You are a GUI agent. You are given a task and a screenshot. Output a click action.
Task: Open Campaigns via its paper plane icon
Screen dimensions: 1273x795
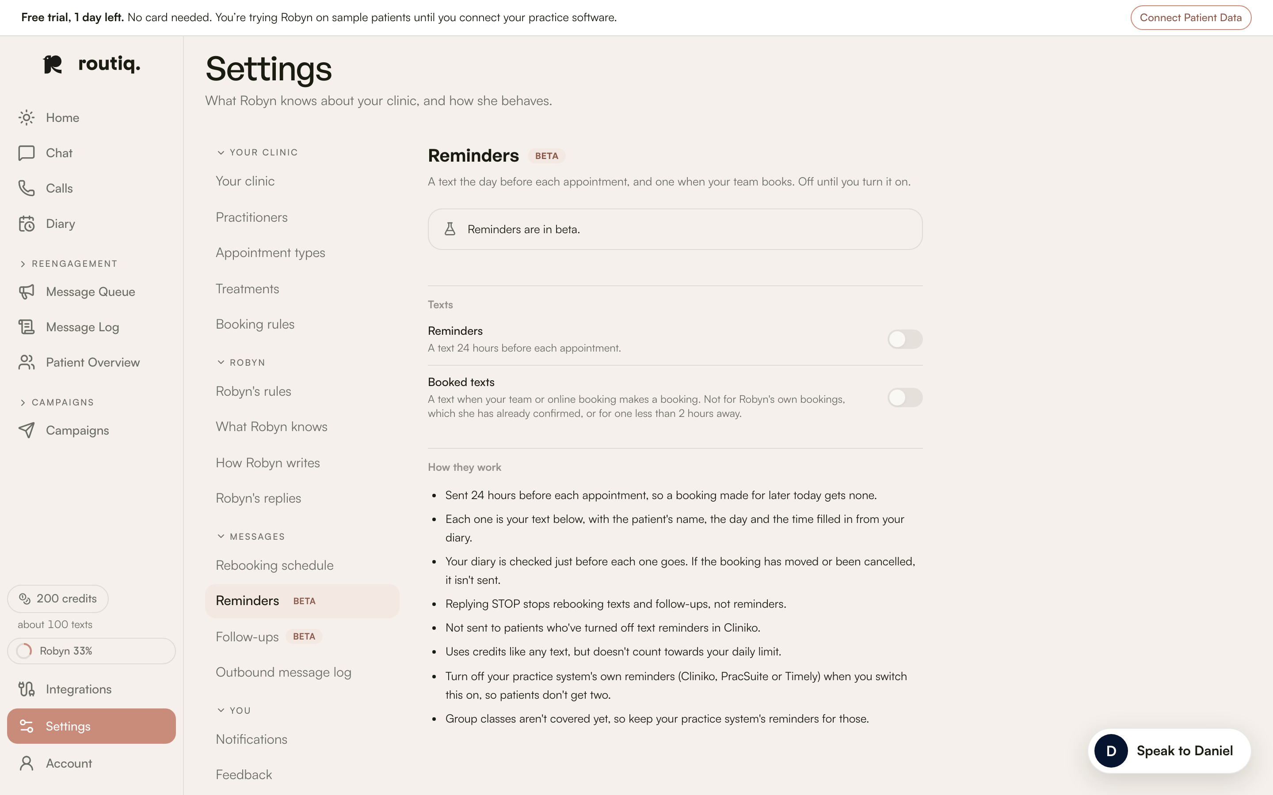(x=27, y=430)
